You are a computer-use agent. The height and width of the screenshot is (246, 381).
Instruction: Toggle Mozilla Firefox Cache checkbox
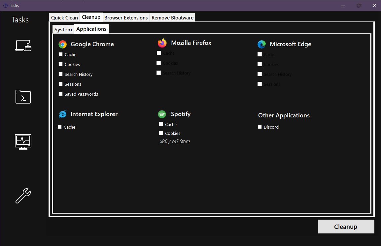[x=159, y=53]
